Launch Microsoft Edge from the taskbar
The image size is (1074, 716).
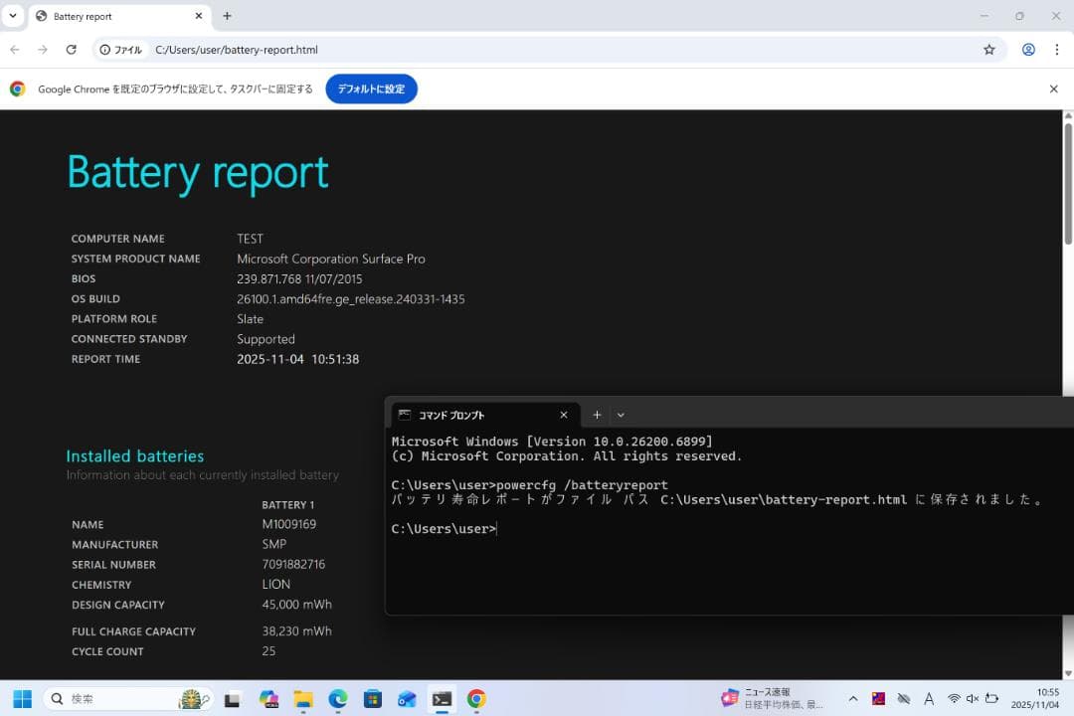click(x=337, y=698)
